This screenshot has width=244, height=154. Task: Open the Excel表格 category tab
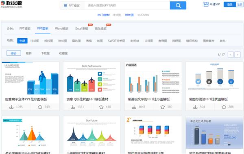(82, 29)
